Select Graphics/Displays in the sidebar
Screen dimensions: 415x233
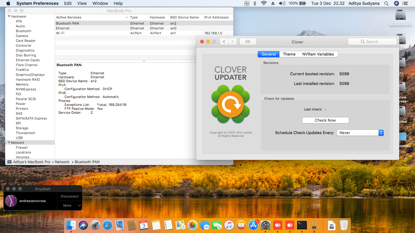[30, 75]
